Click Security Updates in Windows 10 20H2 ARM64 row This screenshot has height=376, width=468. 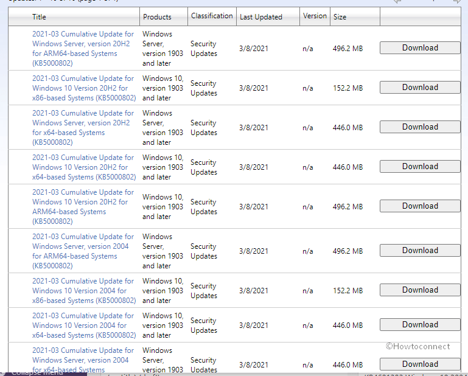point(204,206)
